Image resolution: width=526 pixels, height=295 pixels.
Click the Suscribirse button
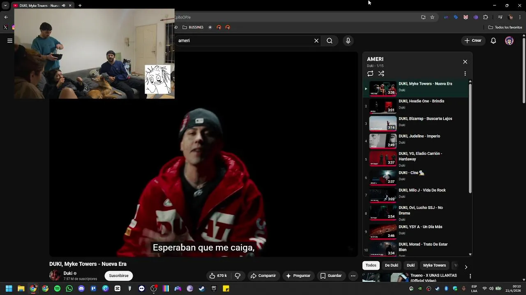[x=119, y=276]
